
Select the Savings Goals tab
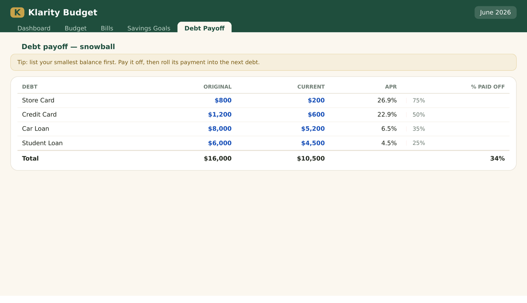coord(149,28)
